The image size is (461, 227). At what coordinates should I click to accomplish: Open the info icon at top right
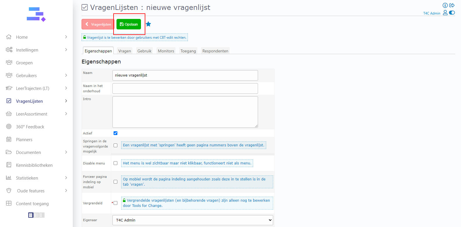point(445,5)
